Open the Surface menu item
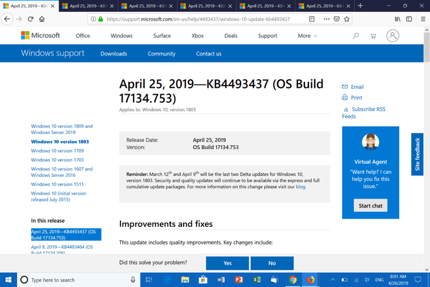430x287 pixels. point(162,36)
